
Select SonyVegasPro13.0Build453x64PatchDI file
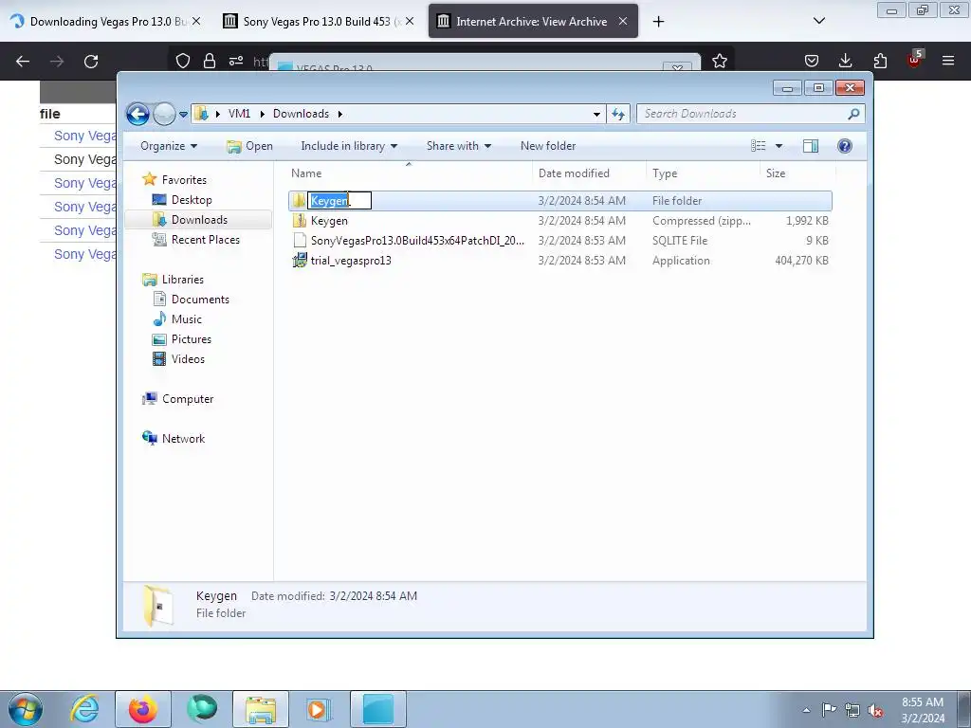pyautogui.click(x=559, y=240)
